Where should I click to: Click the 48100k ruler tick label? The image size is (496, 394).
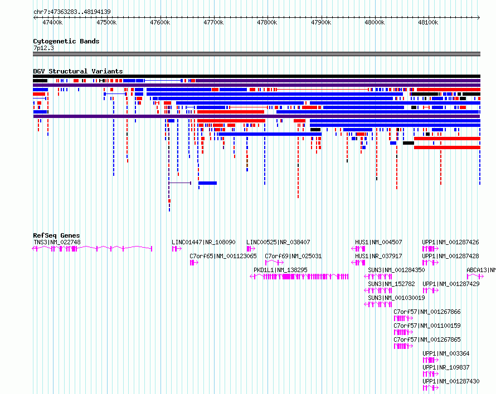click(x=428, y=22)
